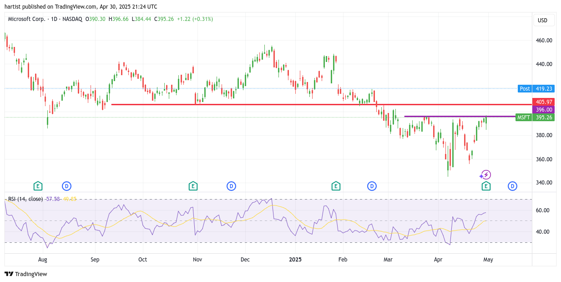Click the change value +1.22 (+0.31%)
Viewport: 561px width, 282px height.
195,19
